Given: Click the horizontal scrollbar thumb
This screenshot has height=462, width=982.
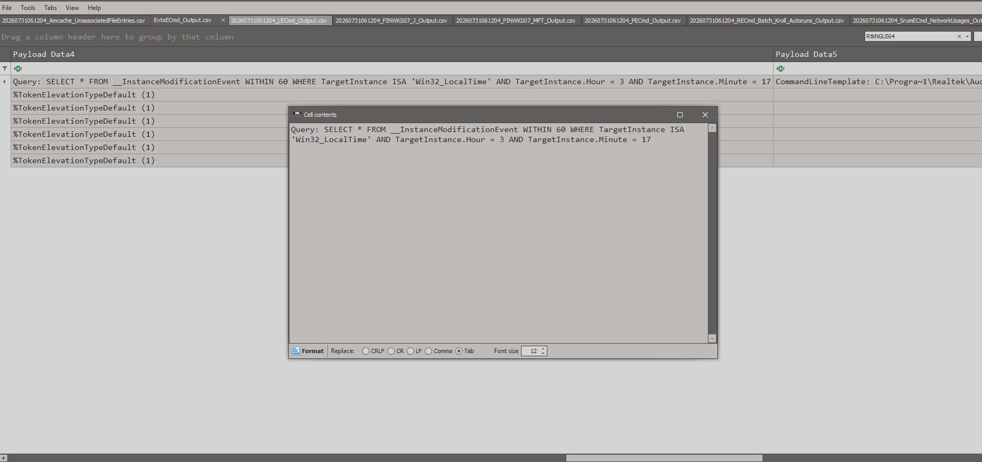Looking at the screenshot, I should [664, 458].
